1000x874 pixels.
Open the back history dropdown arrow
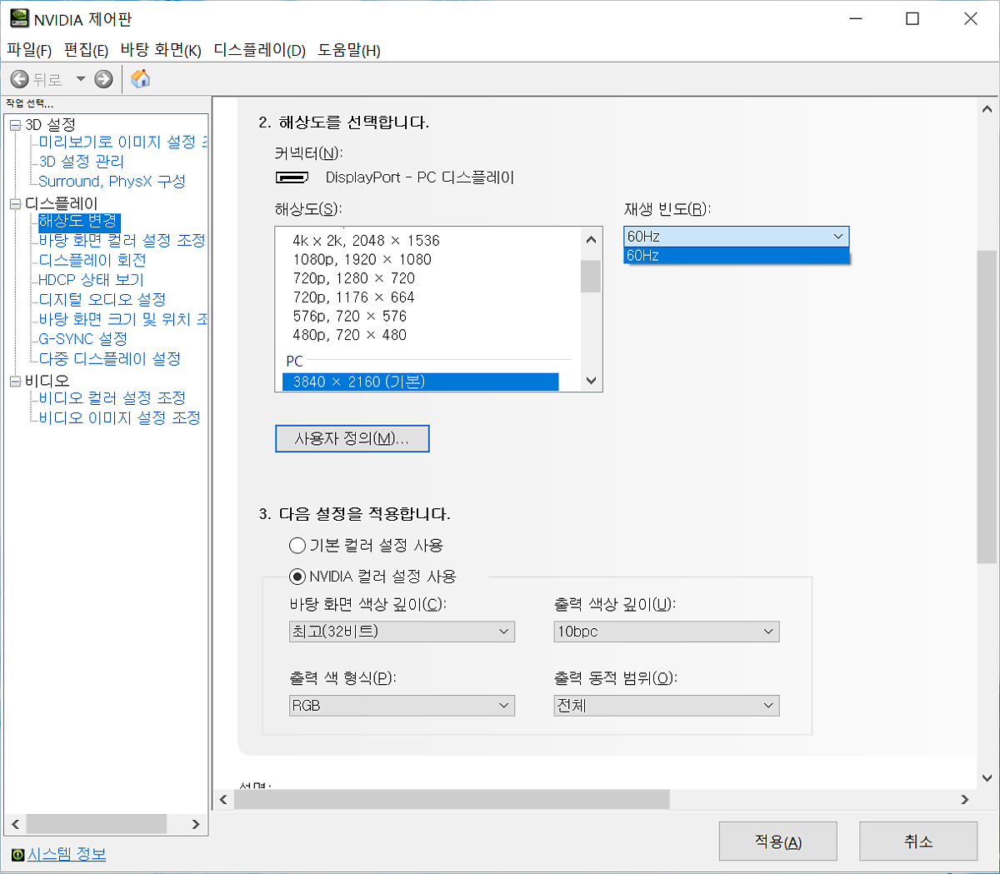click(81, 79)
